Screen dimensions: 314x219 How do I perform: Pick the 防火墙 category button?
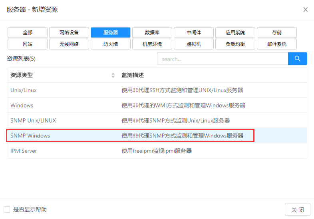click(111, 44)
